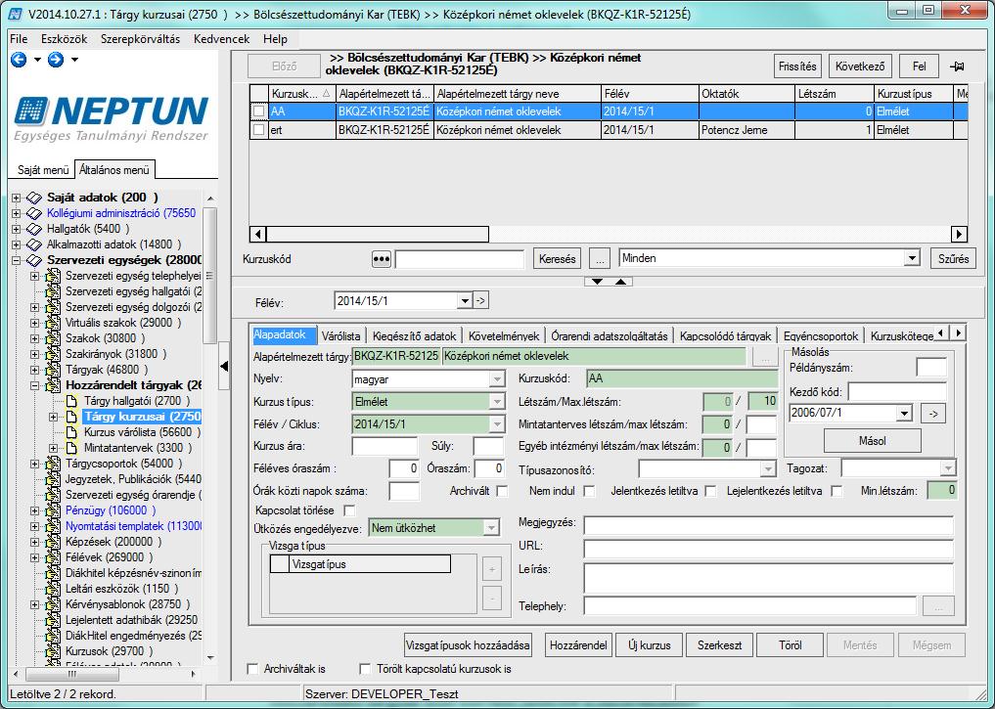Click the Hallgatók book icon
The image size is (995, 709).
pyautogui.click(x=34, y=229)
